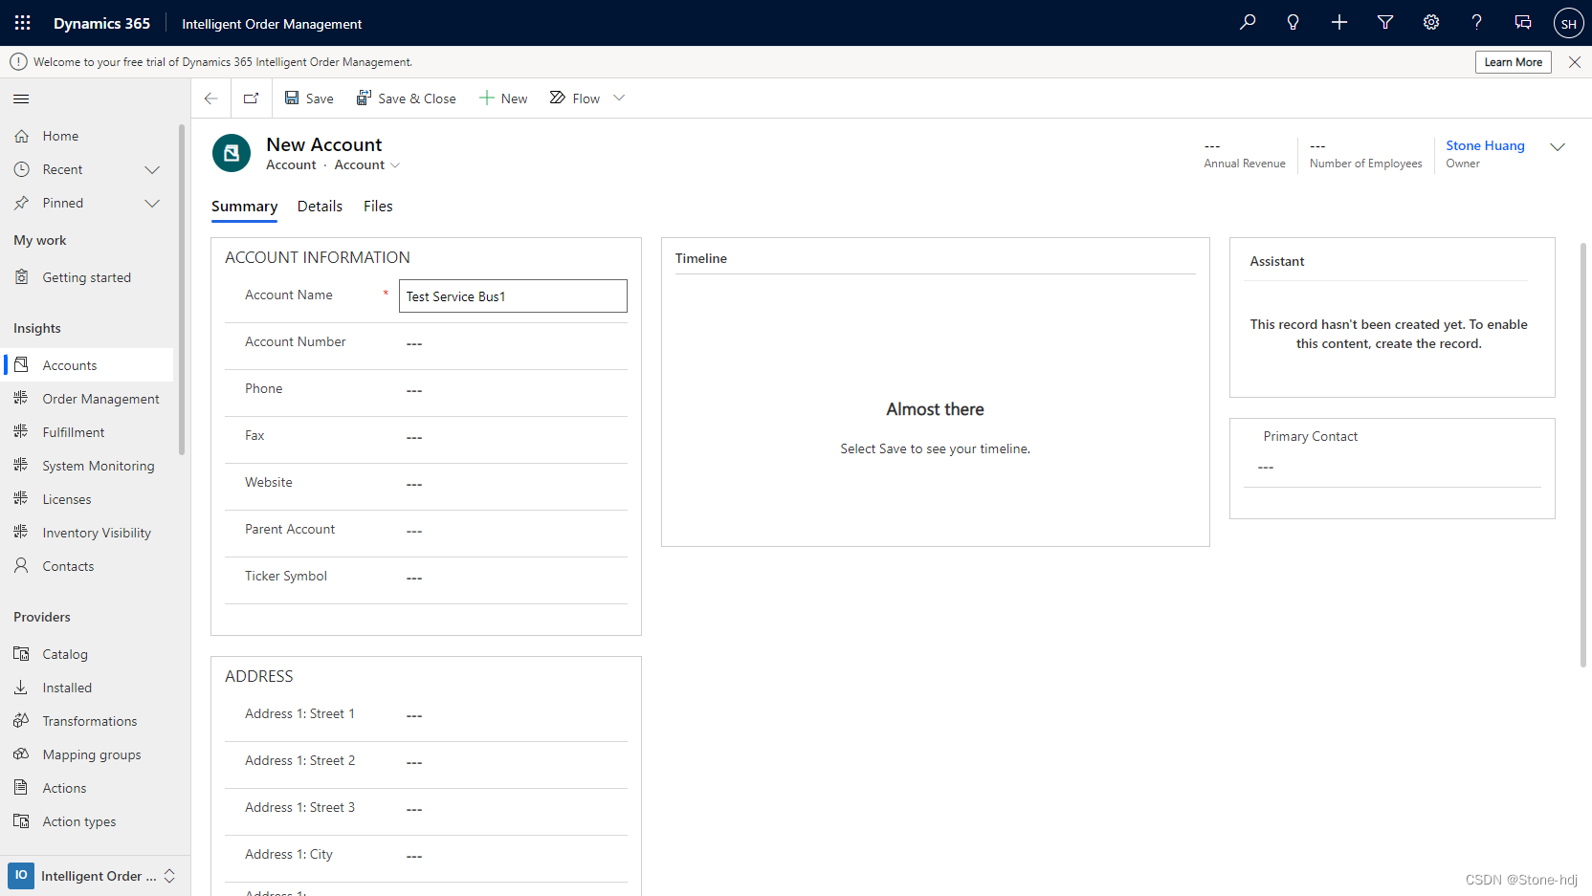Expand the Pinned items chevron

pyautogui.click(x=152, y=203)
